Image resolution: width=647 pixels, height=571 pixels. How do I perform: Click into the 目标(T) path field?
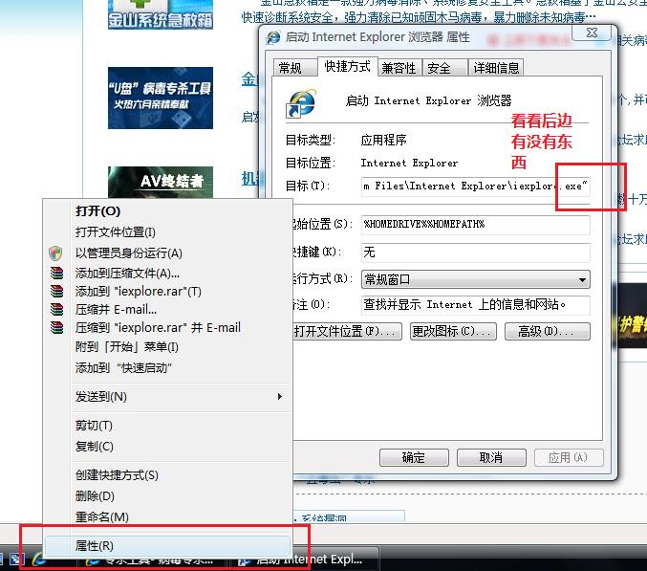tap(475, 187)
